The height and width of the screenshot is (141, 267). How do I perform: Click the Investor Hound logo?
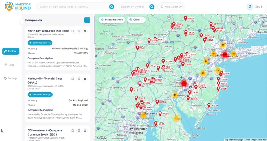[x=18, y=7]
